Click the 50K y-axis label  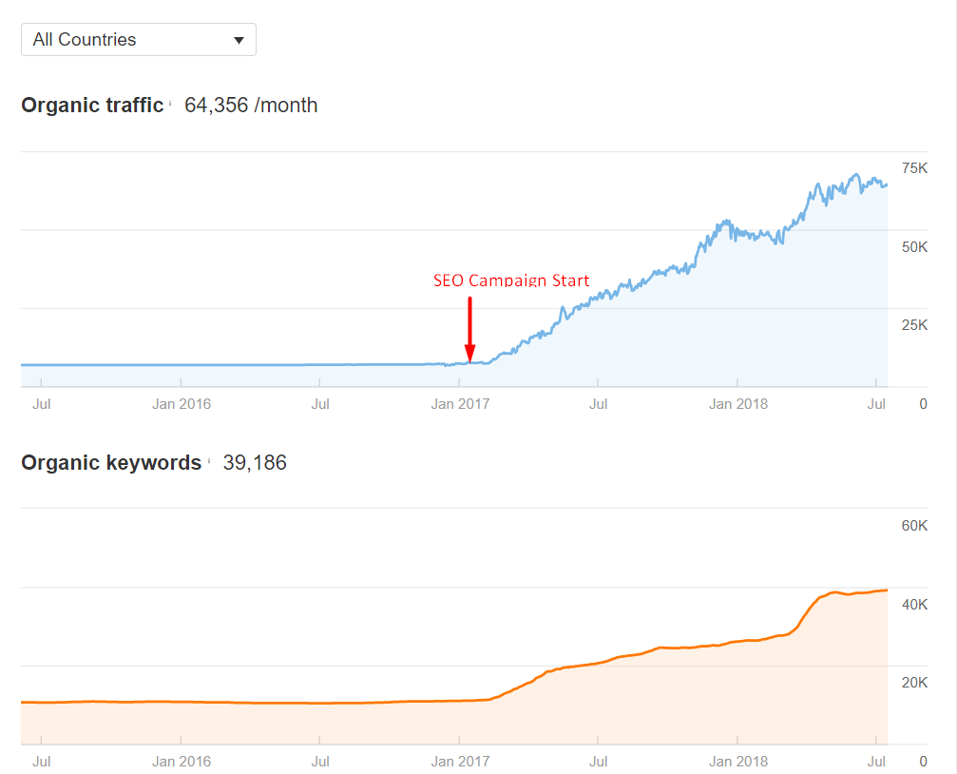pos(914,247)
